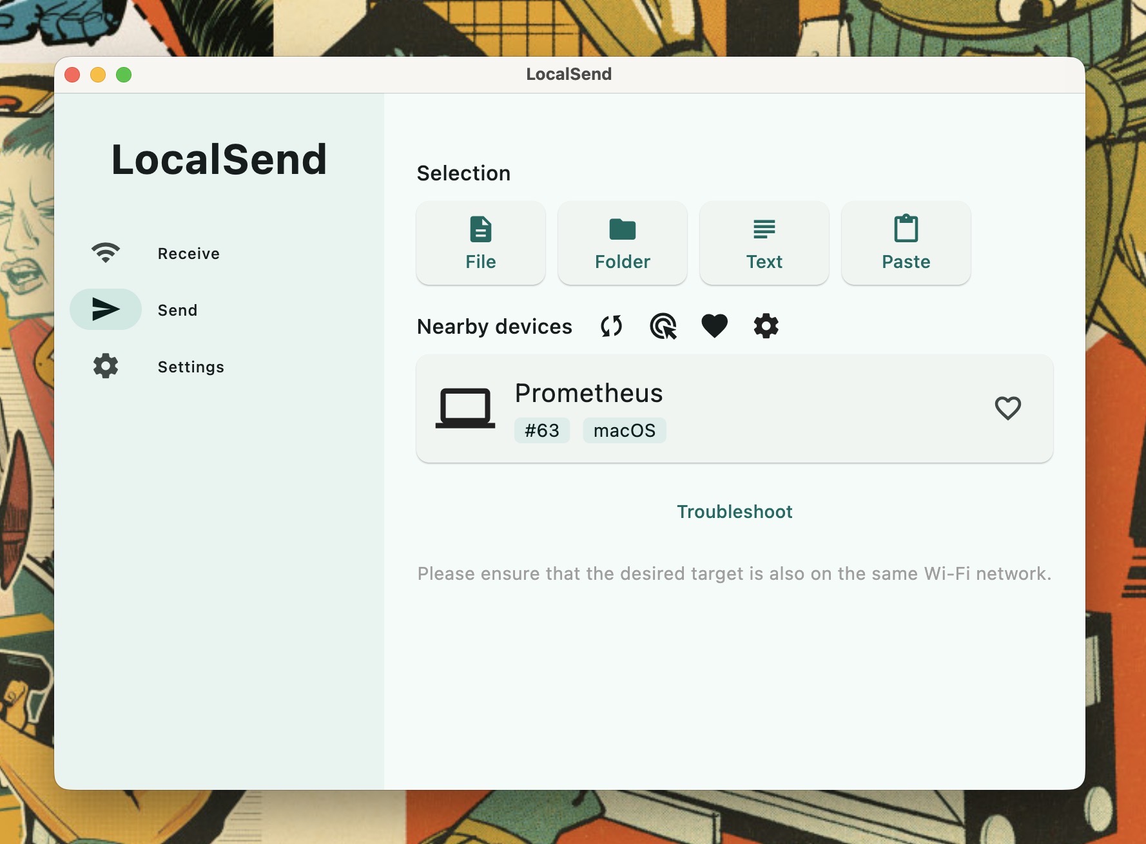Pick Folder to send a directory
The width and height of the screenshot is (1146, 844).
point(623,243)
